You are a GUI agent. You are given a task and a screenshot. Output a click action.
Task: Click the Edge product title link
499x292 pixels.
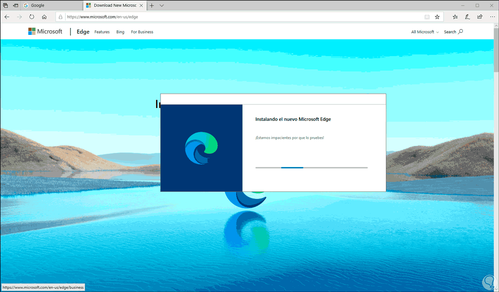(x=83, y=32)
